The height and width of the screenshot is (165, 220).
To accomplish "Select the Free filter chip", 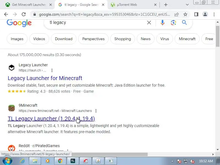I will tap(209, 39).
